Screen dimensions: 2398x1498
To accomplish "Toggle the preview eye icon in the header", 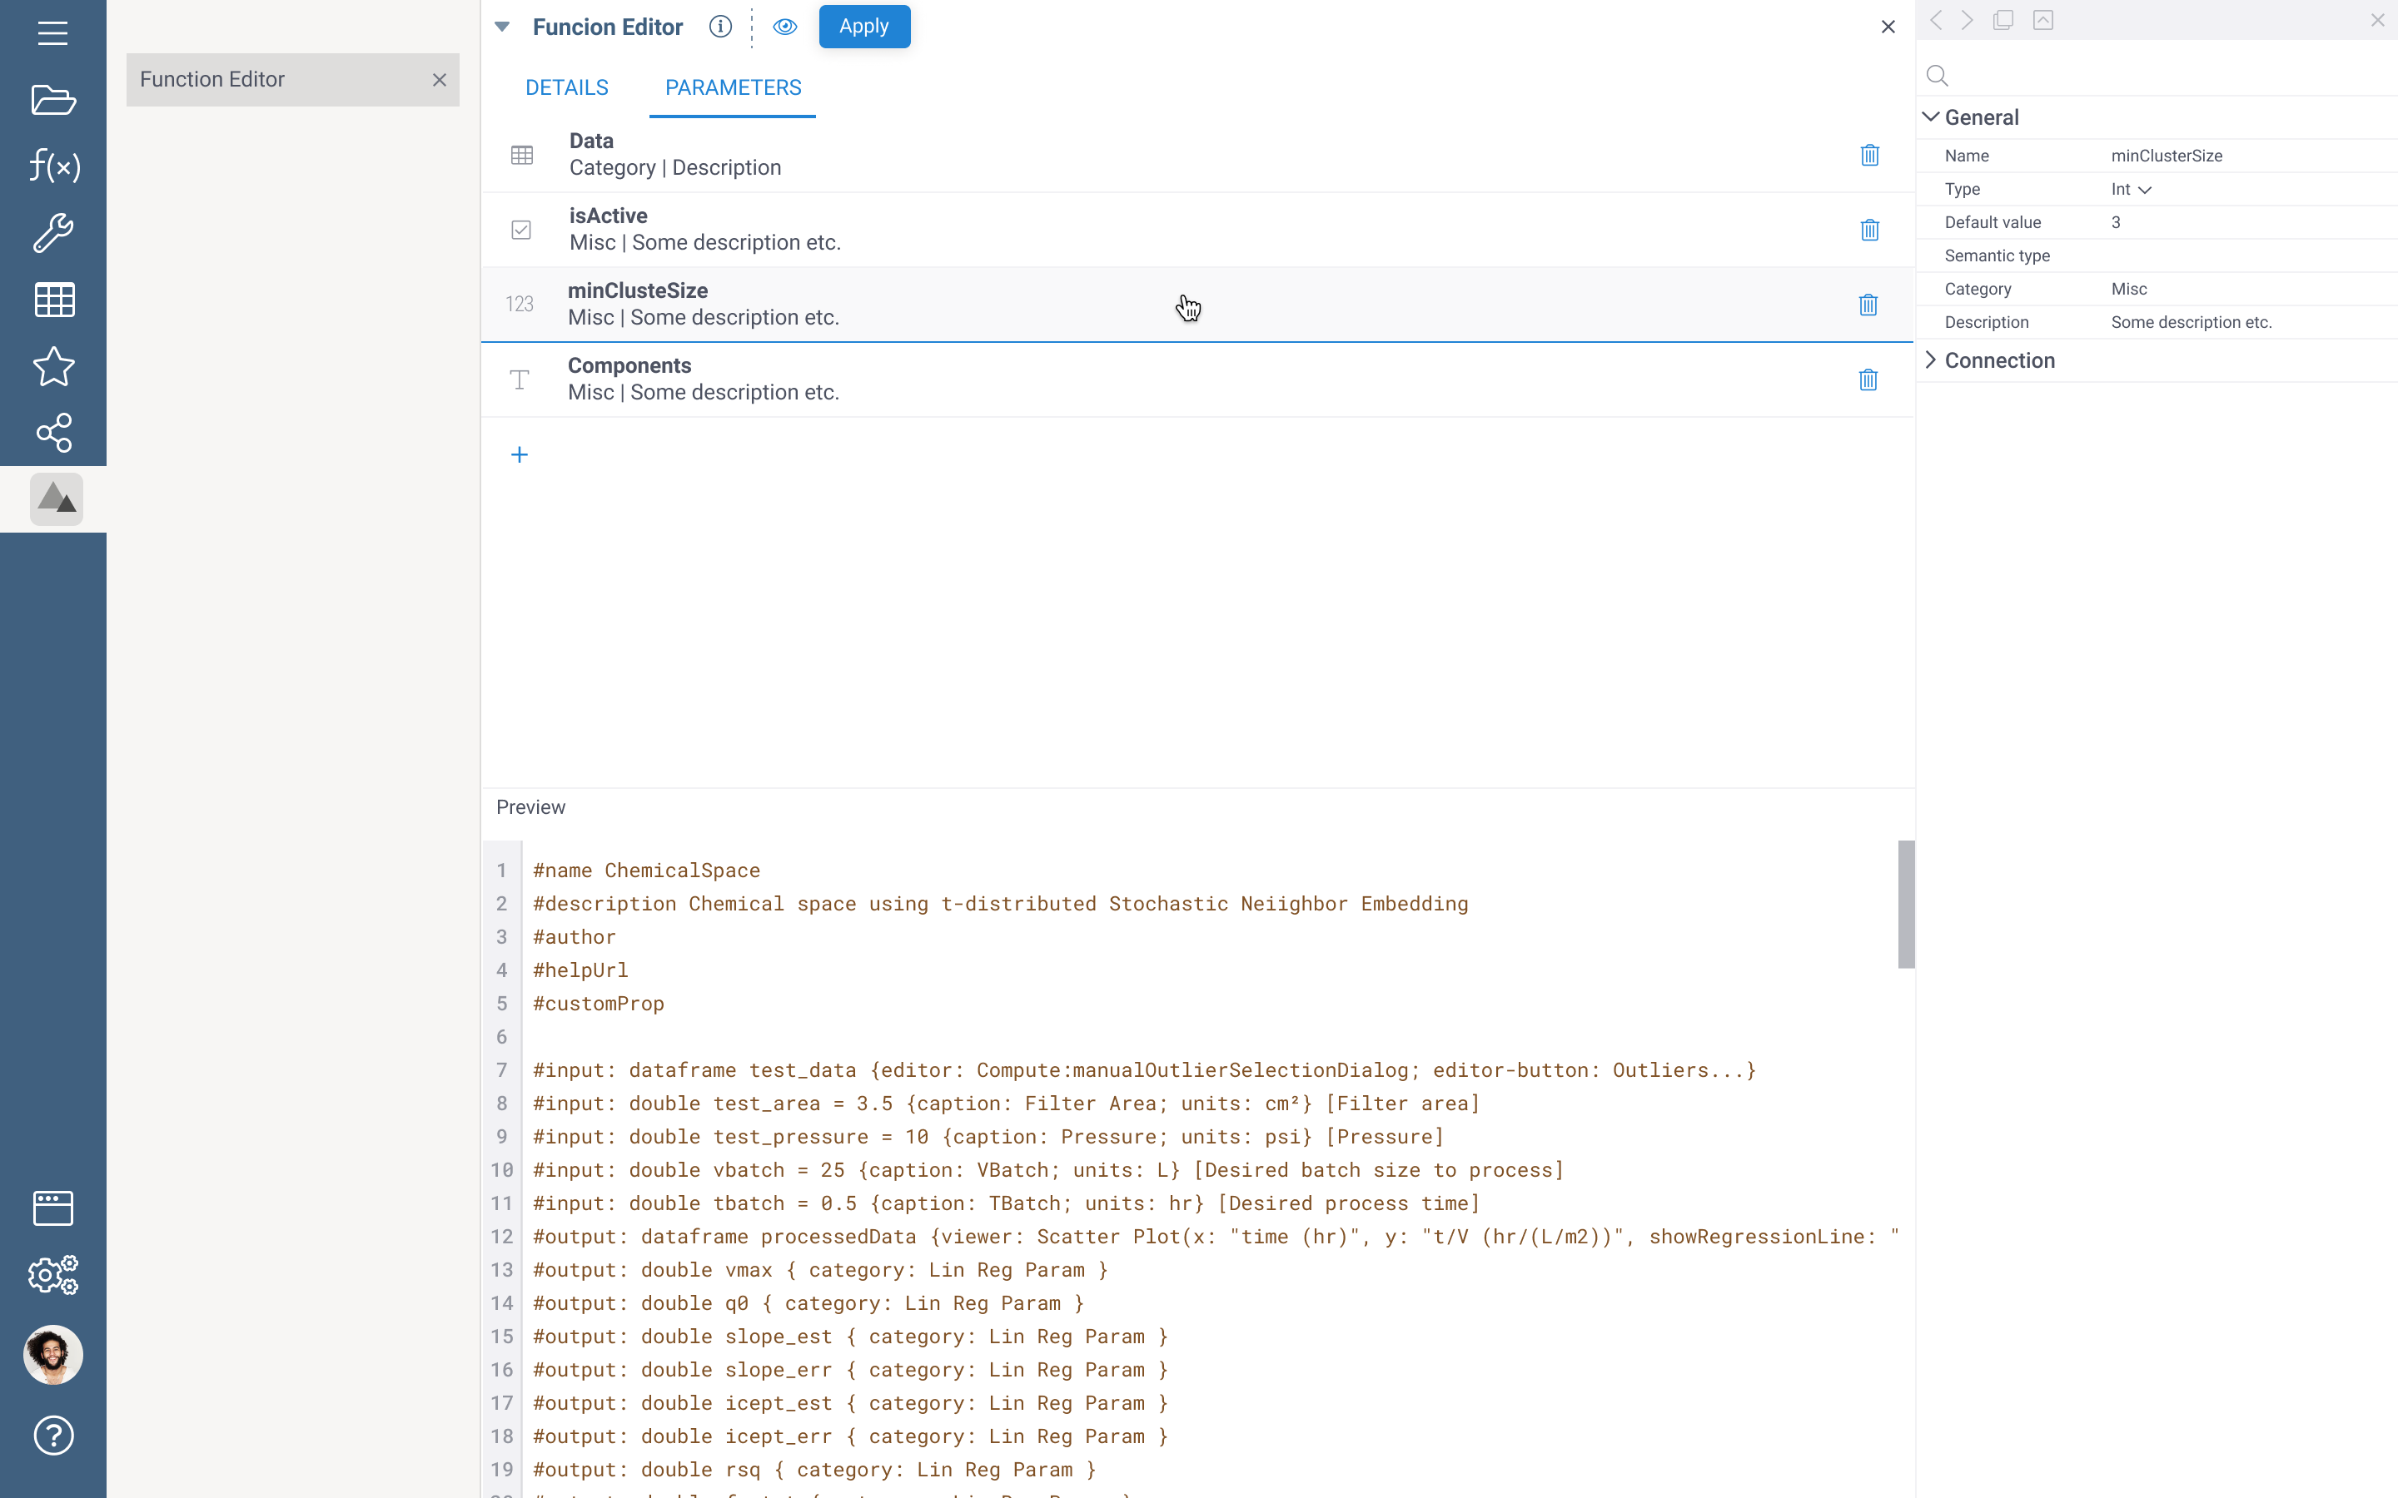I will coord(785,27).
